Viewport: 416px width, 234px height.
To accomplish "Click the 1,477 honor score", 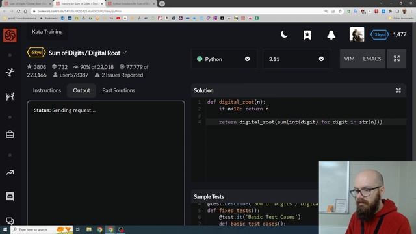I will [x=400, y=34].
